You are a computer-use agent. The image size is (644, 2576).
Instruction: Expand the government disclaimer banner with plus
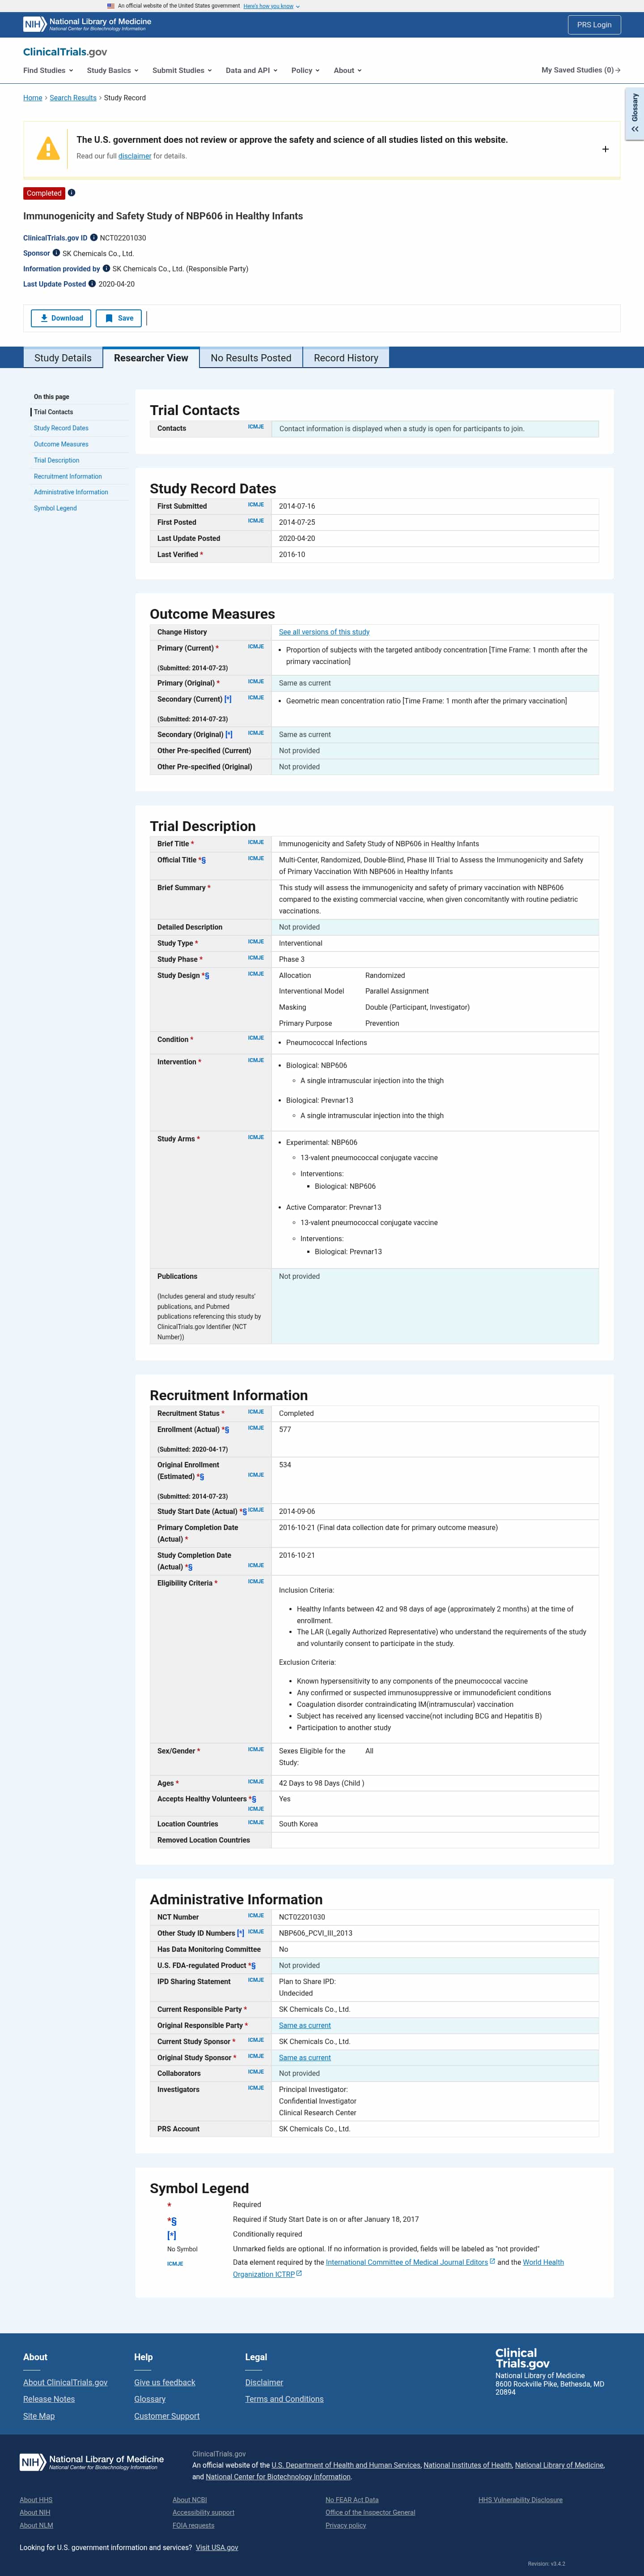605,149
